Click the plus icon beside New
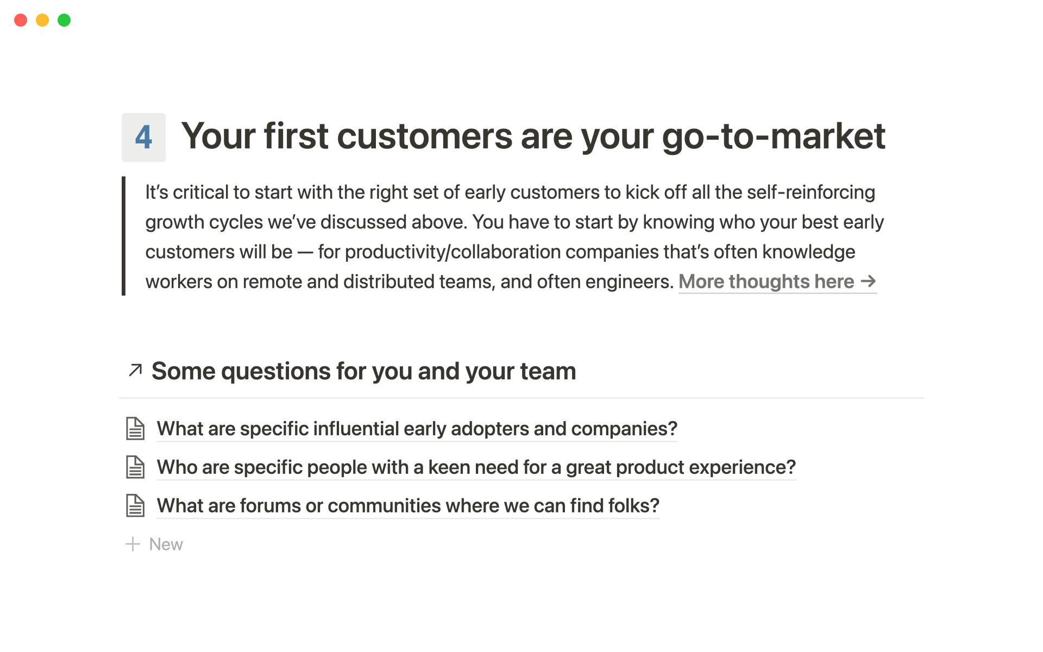The height and width of the screenshot is (652, 1043). (x=133, y=544)
